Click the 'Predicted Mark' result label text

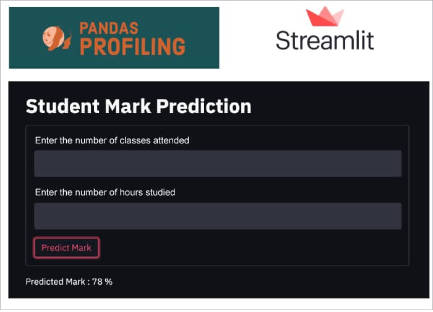pyautogui.click(x=55, y=282)
